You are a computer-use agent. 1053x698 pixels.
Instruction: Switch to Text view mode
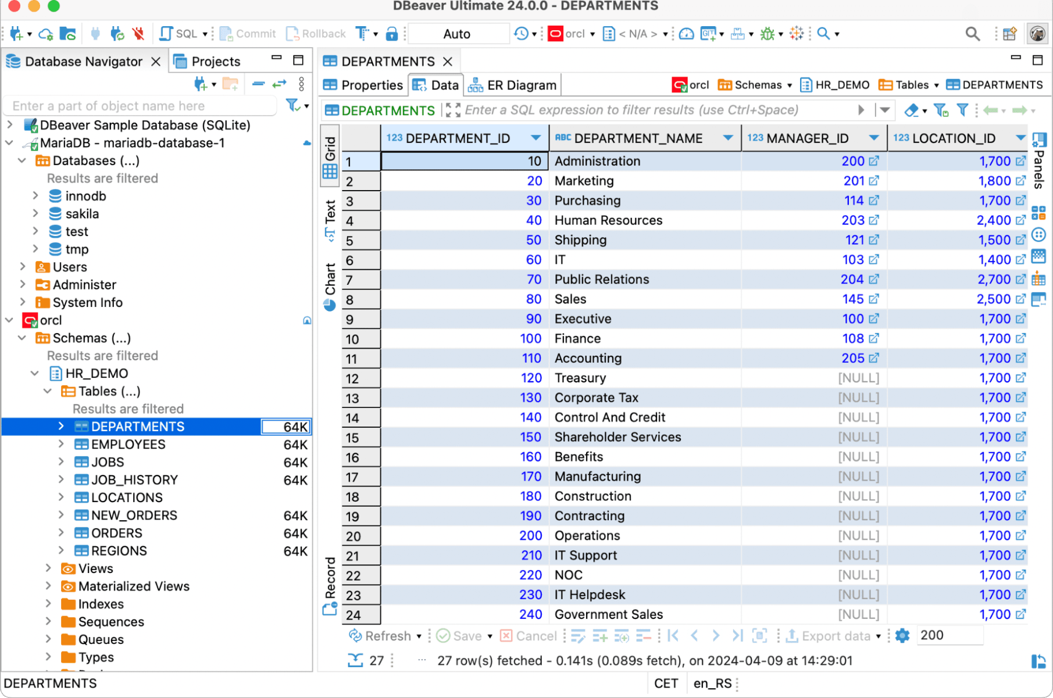click(x=330, y=219)
